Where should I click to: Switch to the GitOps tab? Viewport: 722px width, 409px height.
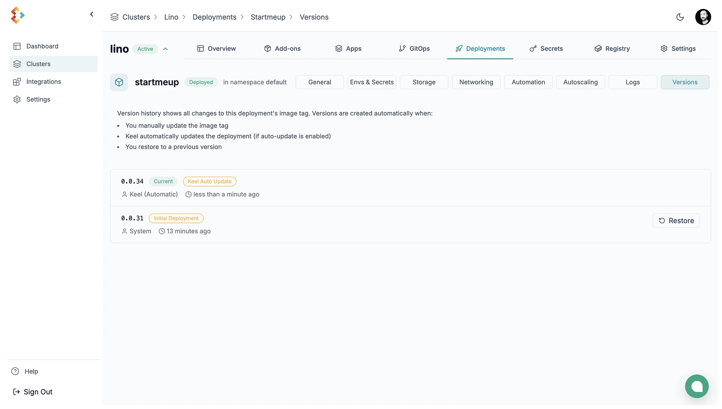(x=414, y=48)
